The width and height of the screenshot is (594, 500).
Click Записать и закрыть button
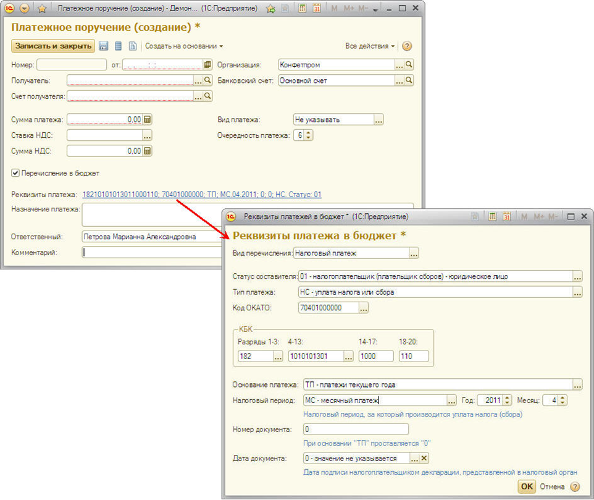(53, 46)
